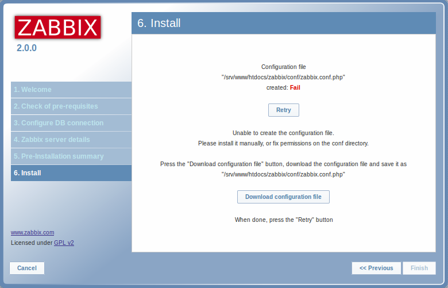Select the 4. Zabbix server details step
The width and height of the screenshot is (448, 288).
[71, 140]
